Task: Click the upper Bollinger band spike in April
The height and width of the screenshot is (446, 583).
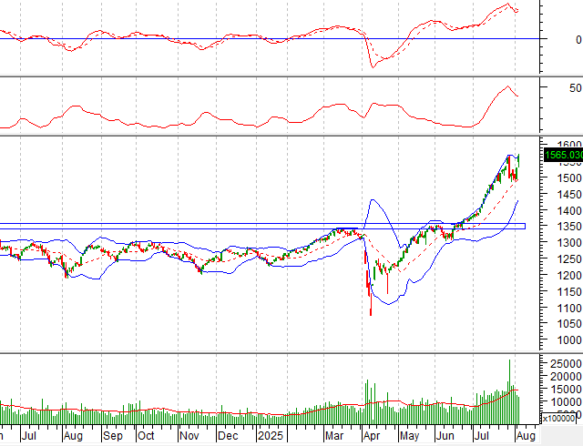Action: pos(373,200)
